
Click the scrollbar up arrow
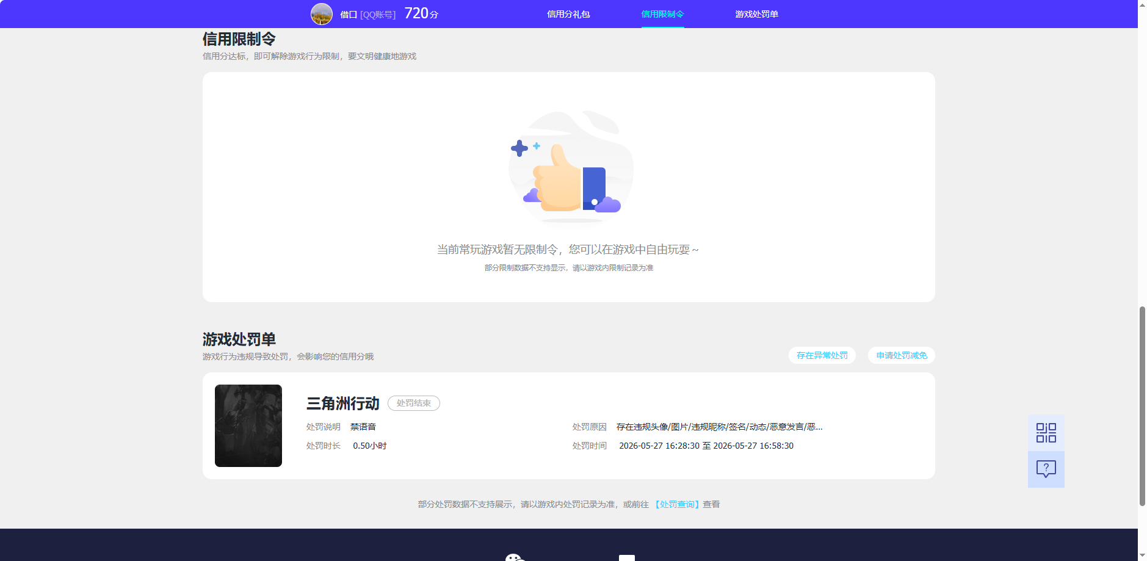(1142, 4)
